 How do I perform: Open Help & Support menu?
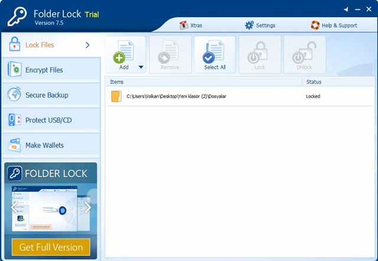click(334, 25)
